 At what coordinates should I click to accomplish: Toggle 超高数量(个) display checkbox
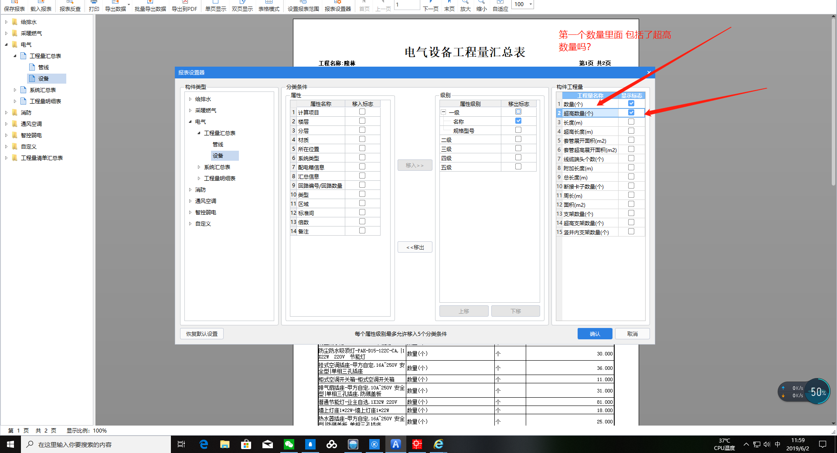[631, 113]
